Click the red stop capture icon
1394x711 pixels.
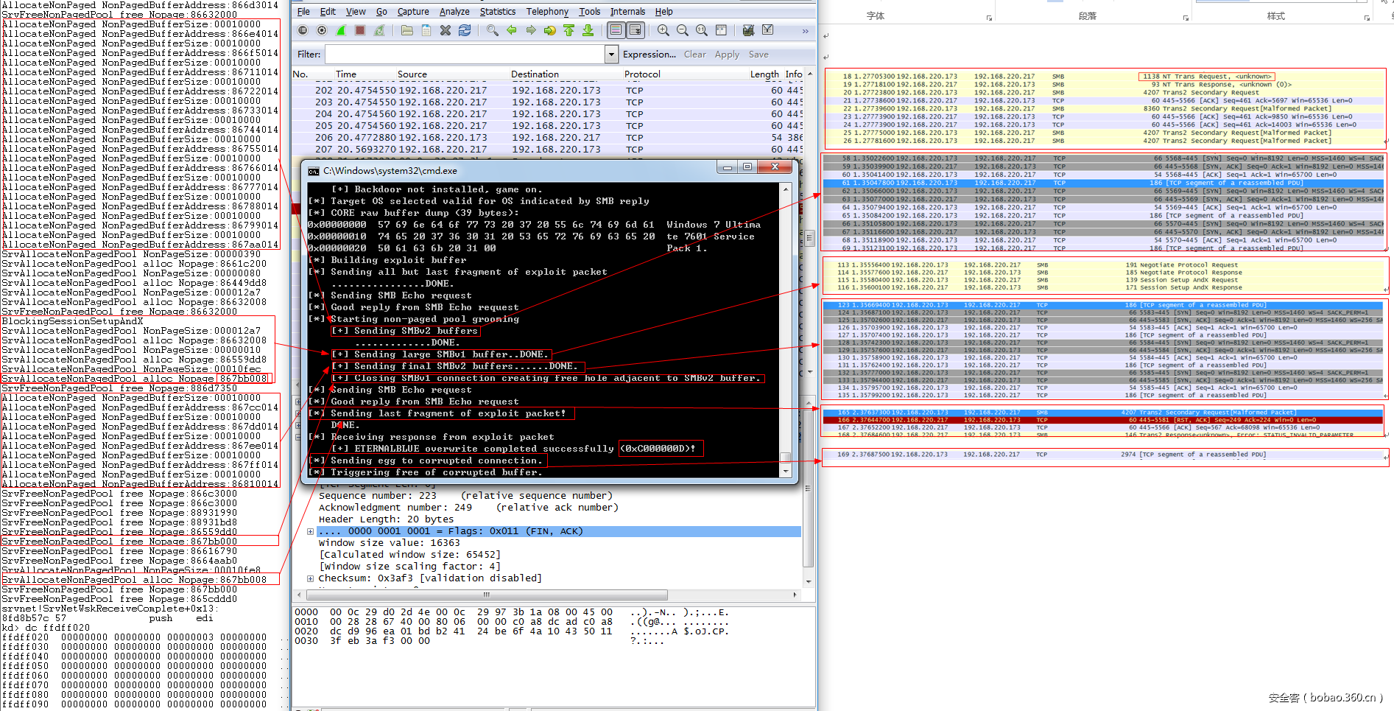(x=360, y=30)
